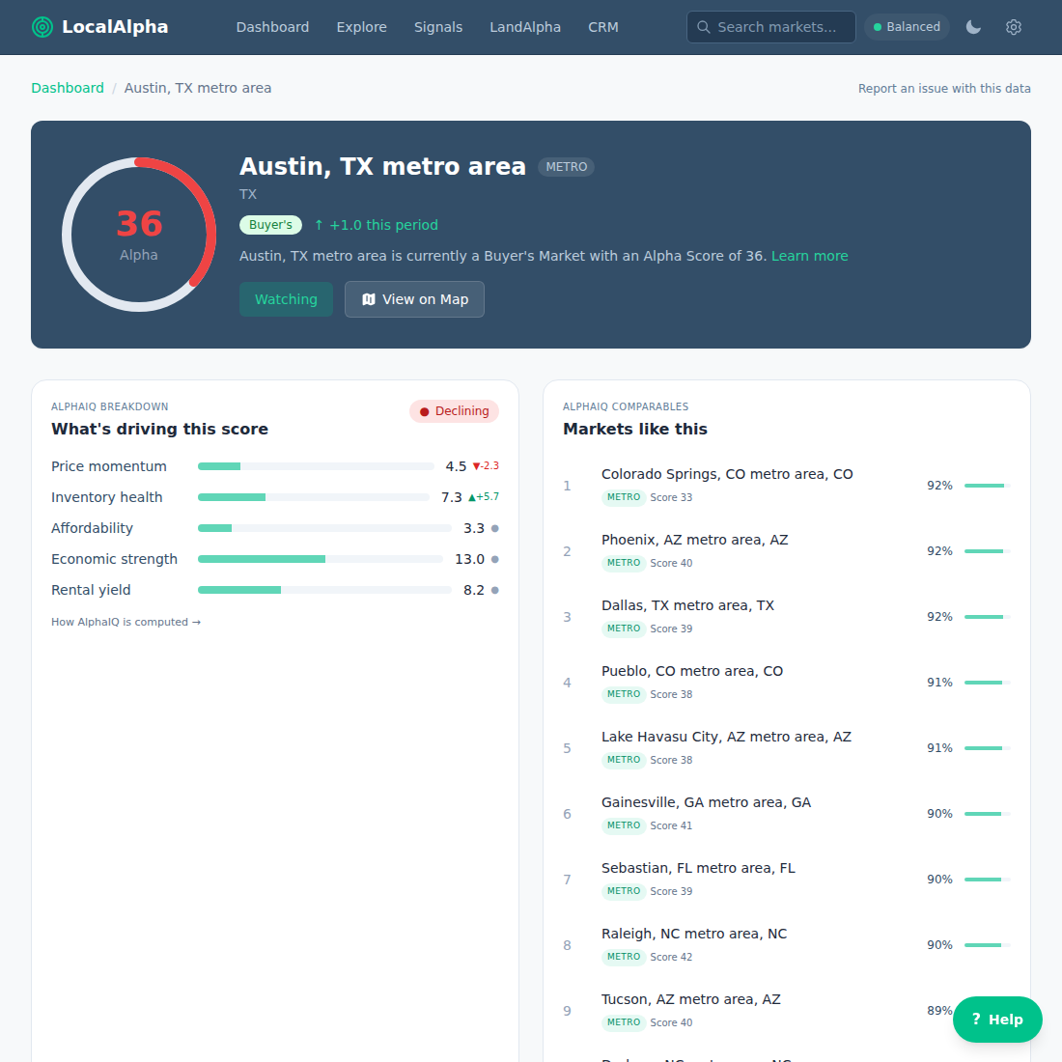Open How AlphaIQ is computed link
The image size is (1062, 1062).
tap(126, 622)
